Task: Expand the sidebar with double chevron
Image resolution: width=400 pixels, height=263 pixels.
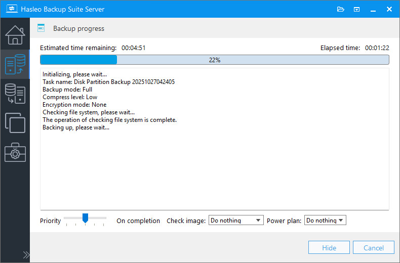Action: coord(26,254)
